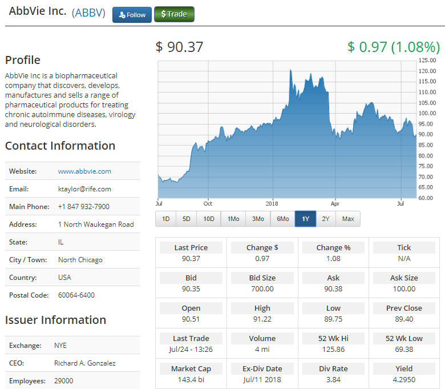Click the green Trade button
This screenshot has height=389, width=445.
tap(174, 14)
